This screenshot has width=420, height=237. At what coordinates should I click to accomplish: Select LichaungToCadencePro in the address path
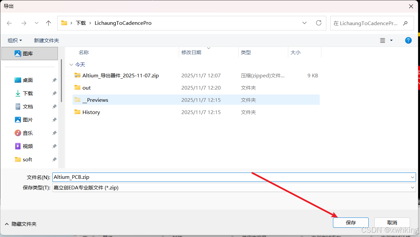pyautogui.click(x=123, y=23)
